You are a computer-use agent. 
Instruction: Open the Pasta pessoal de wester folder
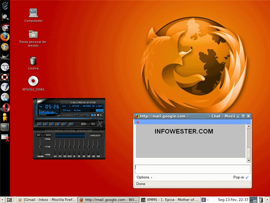click(33, 34)
